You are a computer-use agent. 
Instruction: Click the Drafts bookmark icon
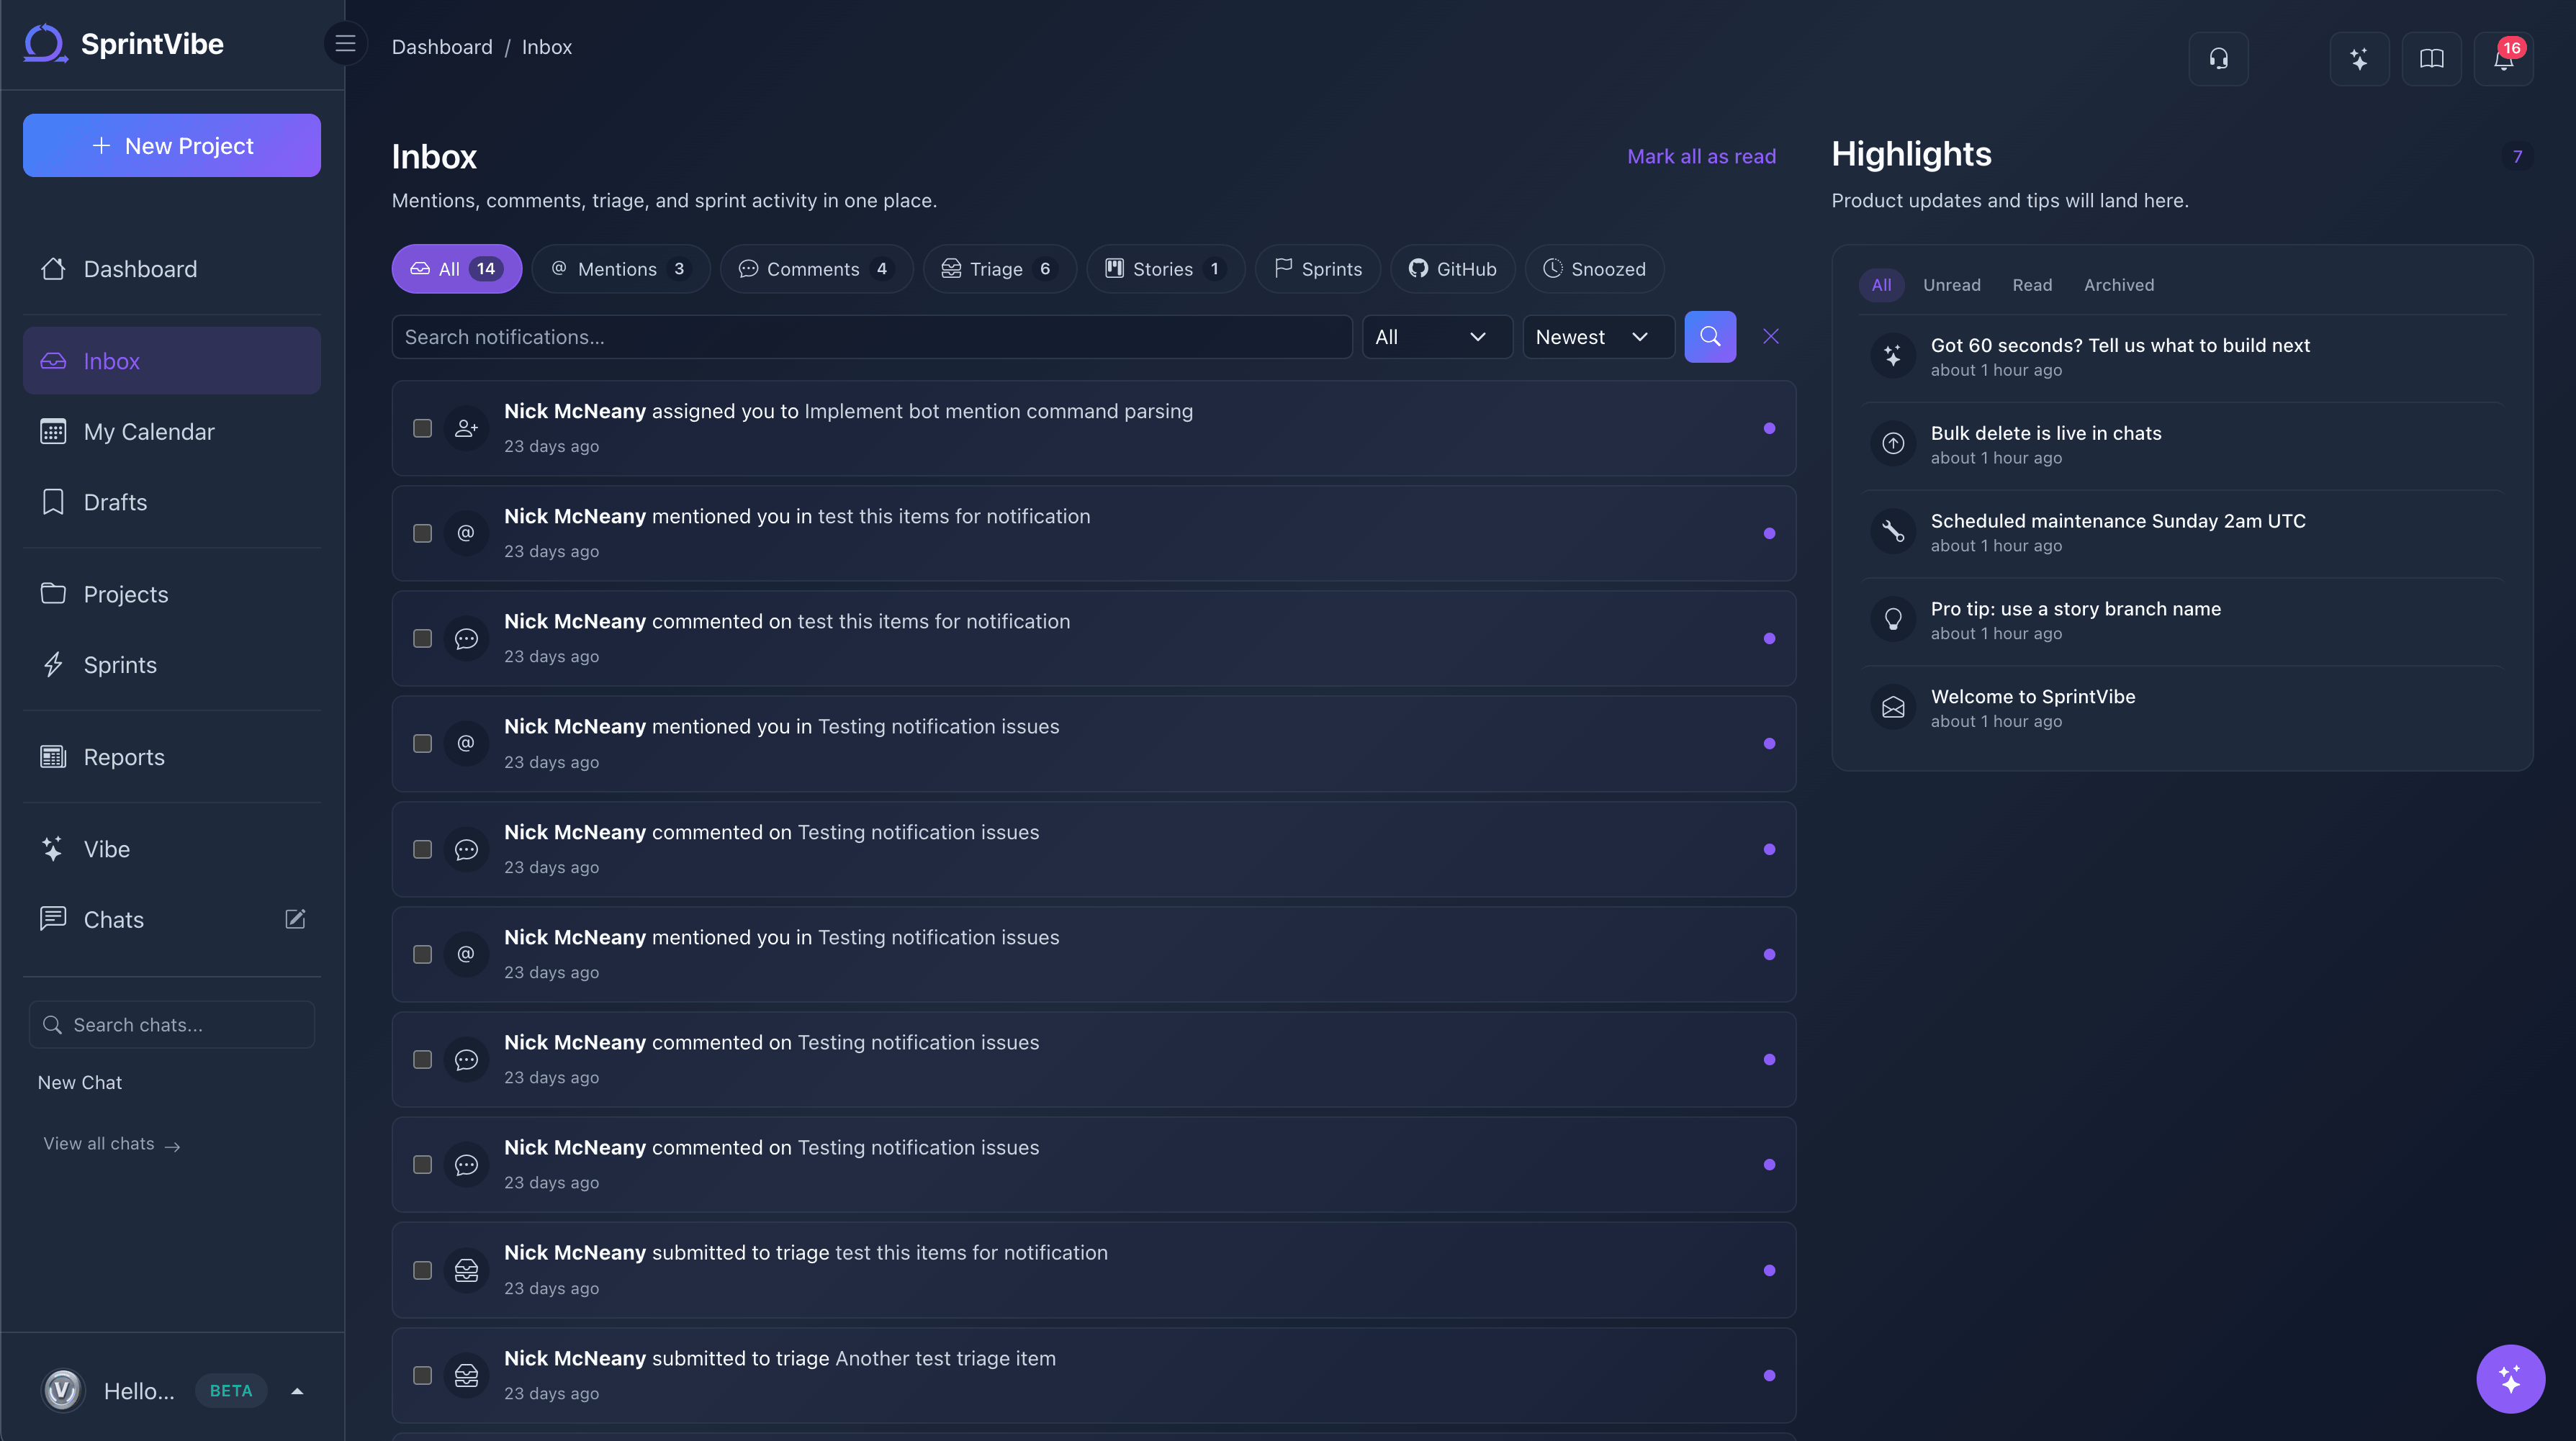click(x=53, y=502)
